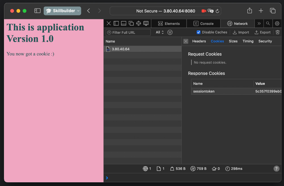Click the Export button

pos(262,32)
